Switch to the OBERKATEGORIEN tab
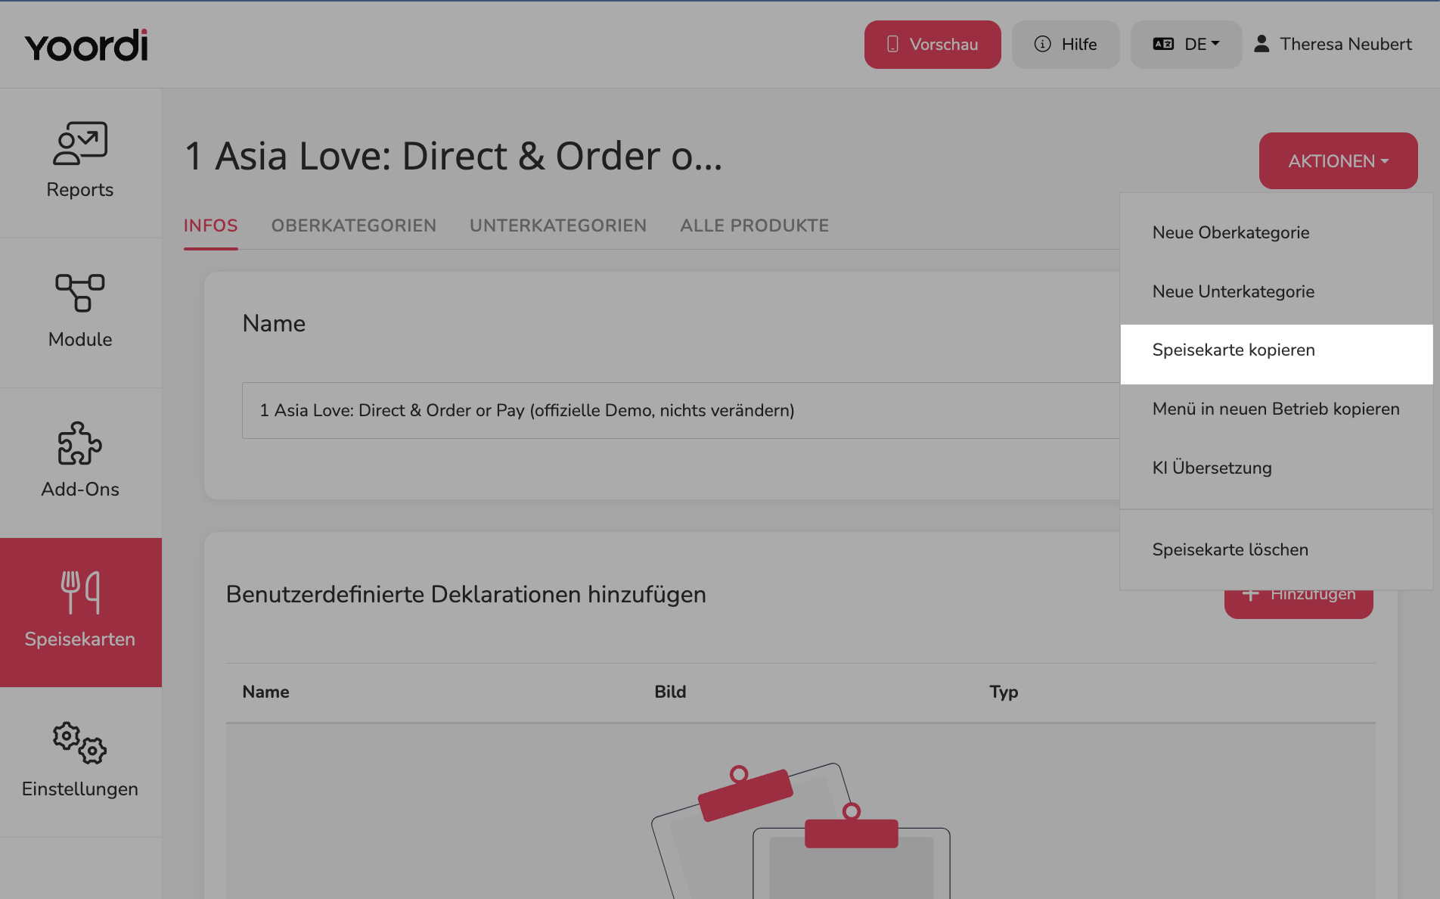 coord(354,226)
